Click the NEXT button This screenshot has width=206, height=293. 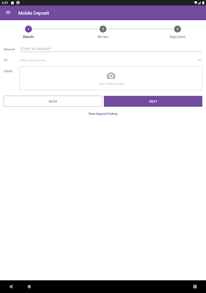[x=153, y=101]
